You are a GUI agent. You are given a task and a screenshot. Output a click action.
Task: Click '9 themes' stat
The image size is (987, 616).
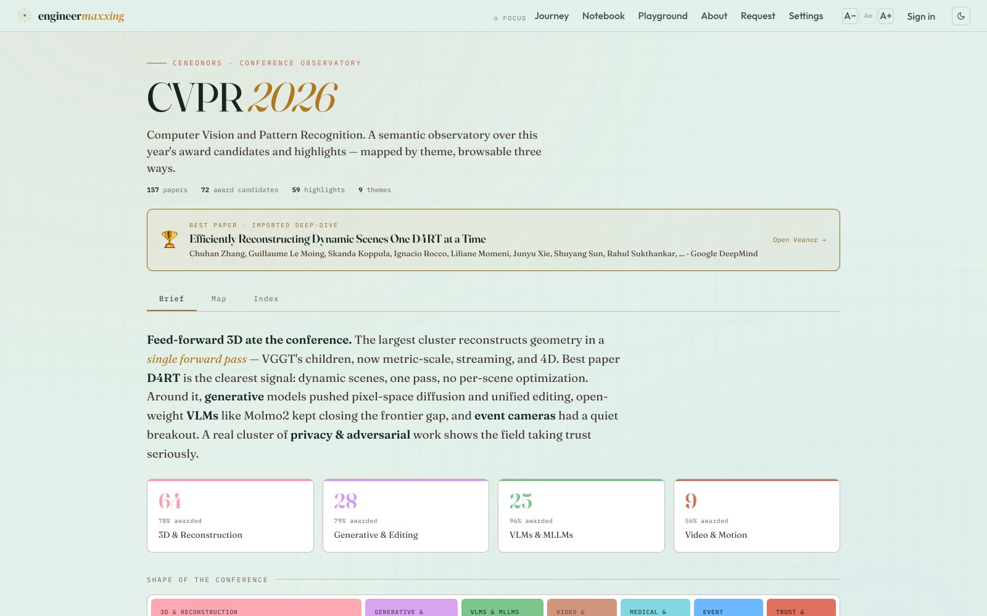pyautogui.click(x=374, y=190)
